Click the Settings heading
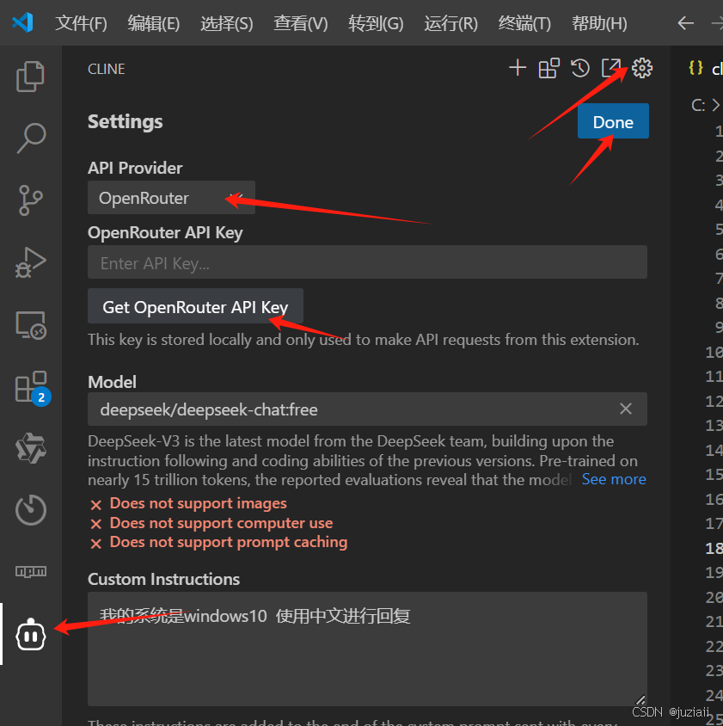The height and width of the screenshot is (726, 723). [125, 122]
